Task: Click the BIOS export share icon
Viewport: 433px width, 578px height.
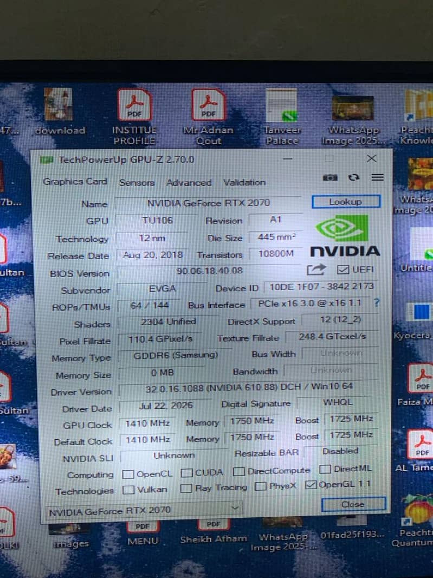Action: tap(316, 270)
